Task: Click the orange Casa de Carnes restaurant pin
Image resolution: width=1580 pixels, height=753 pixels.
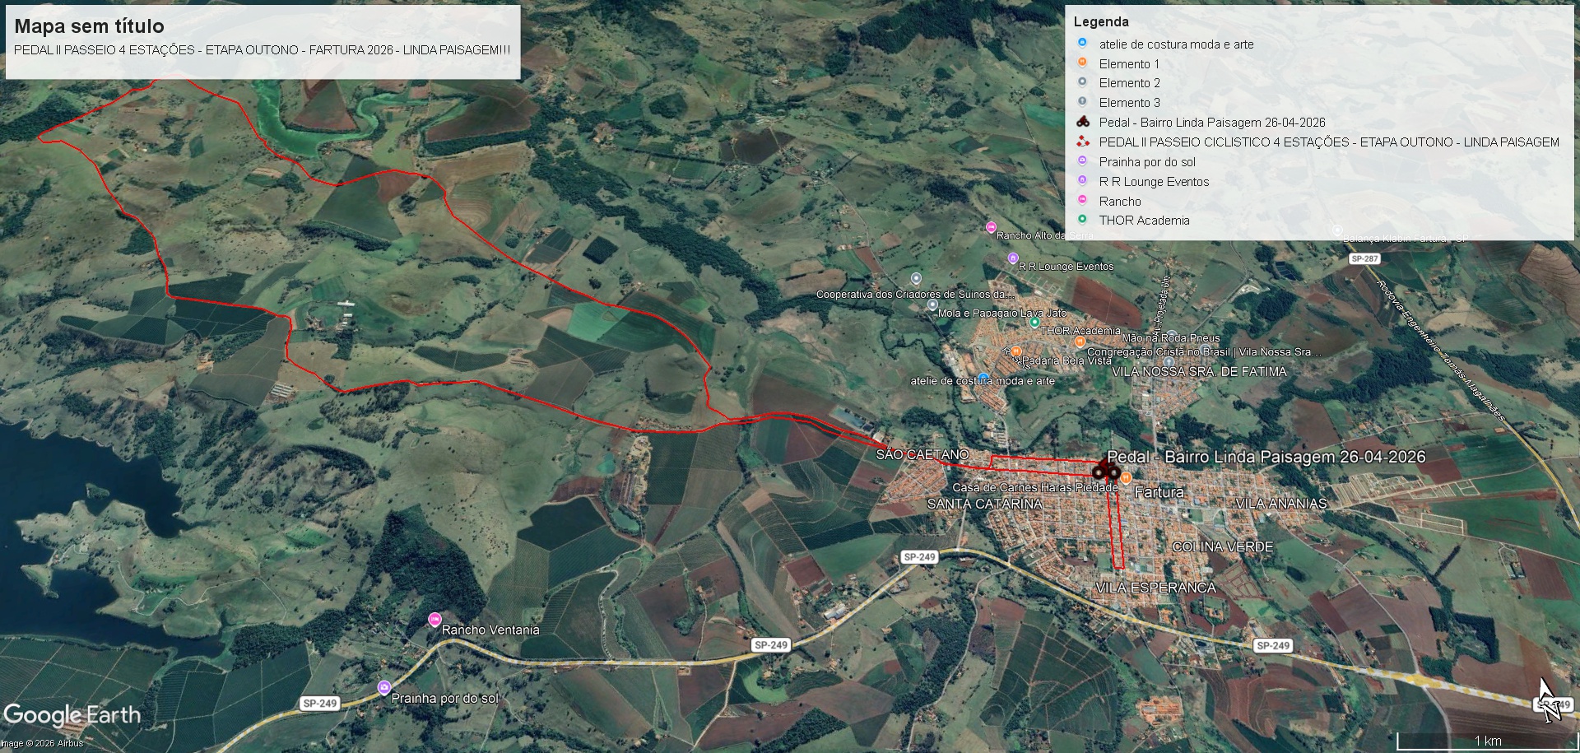Action: 1125,478
